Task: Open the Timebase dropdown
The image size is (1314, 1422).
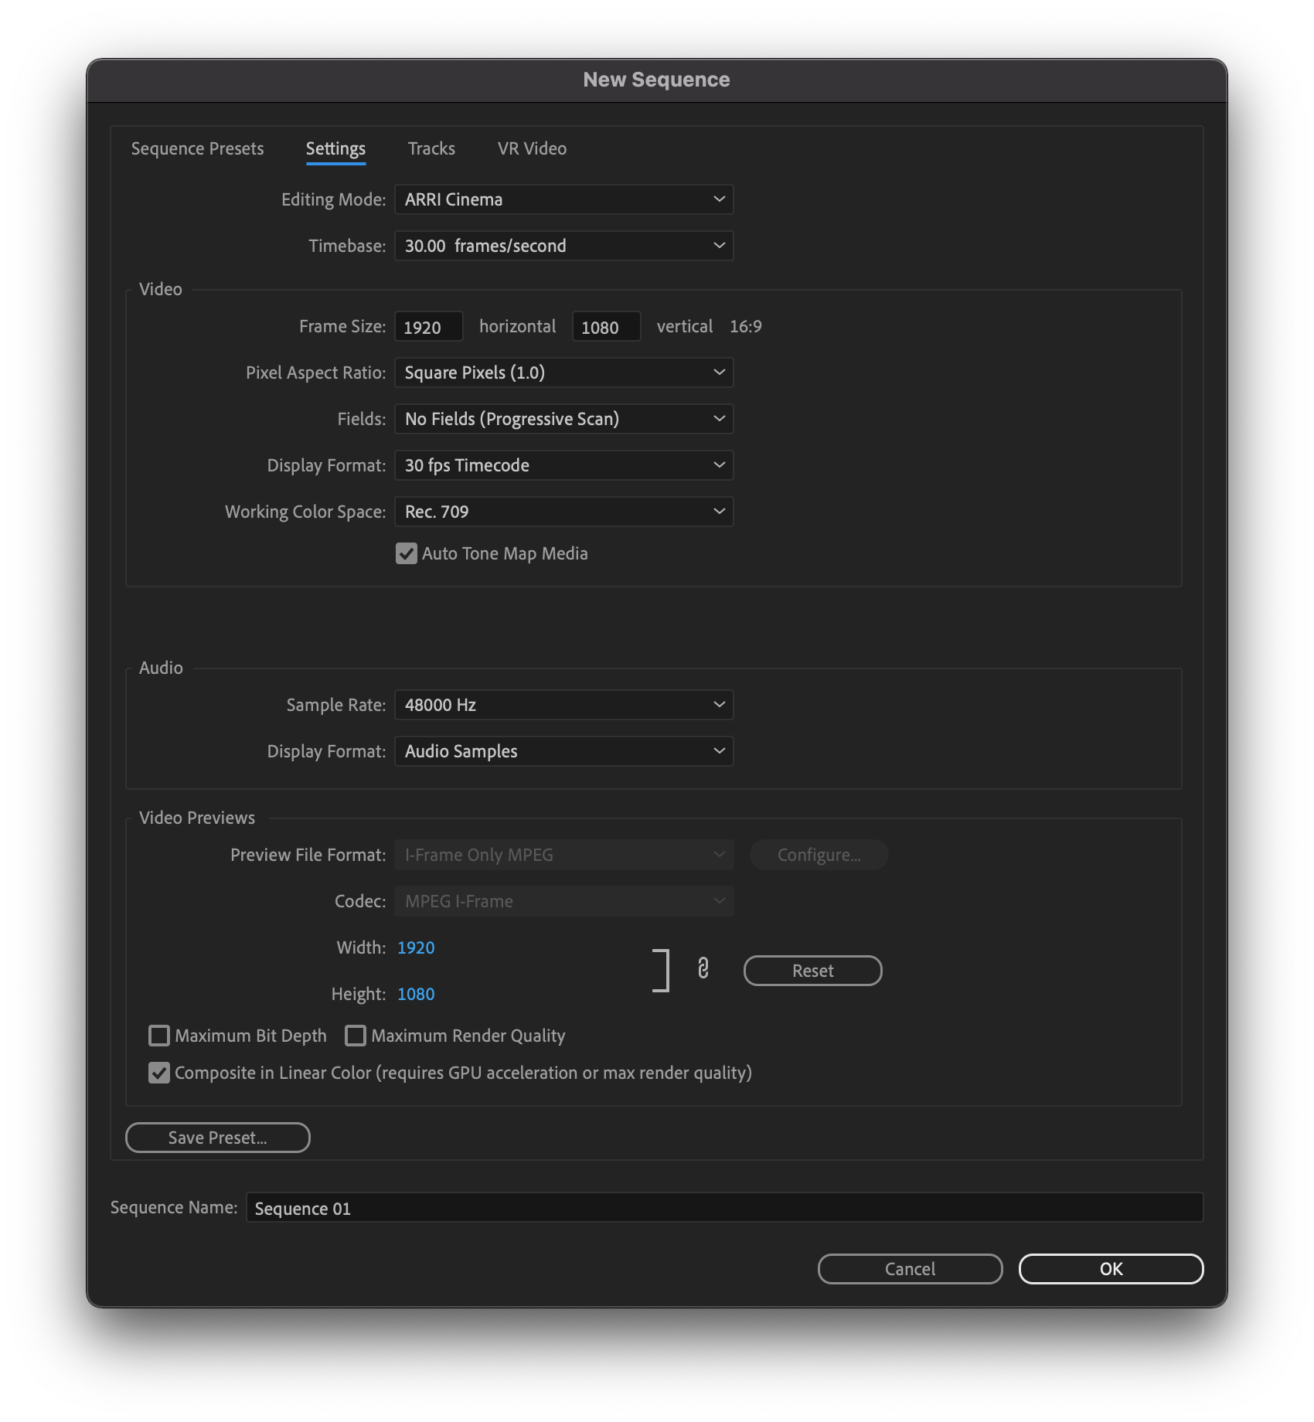Action: [564, 246]
